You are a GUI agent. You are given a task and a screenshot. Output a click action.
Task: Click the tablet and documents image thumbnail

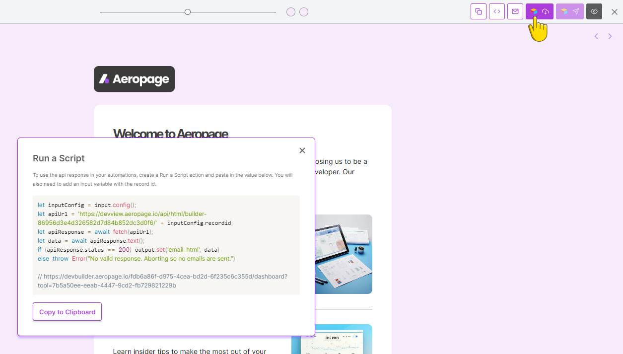click(x=344, y=254)
